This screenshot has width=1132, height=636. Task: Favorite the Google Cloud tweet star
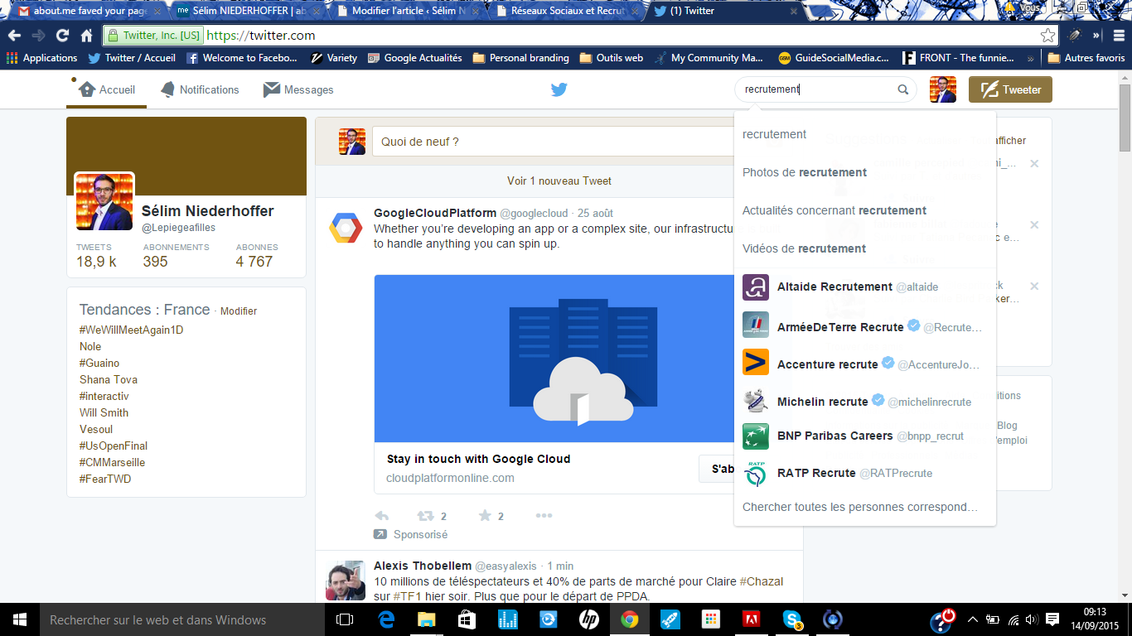485,516
